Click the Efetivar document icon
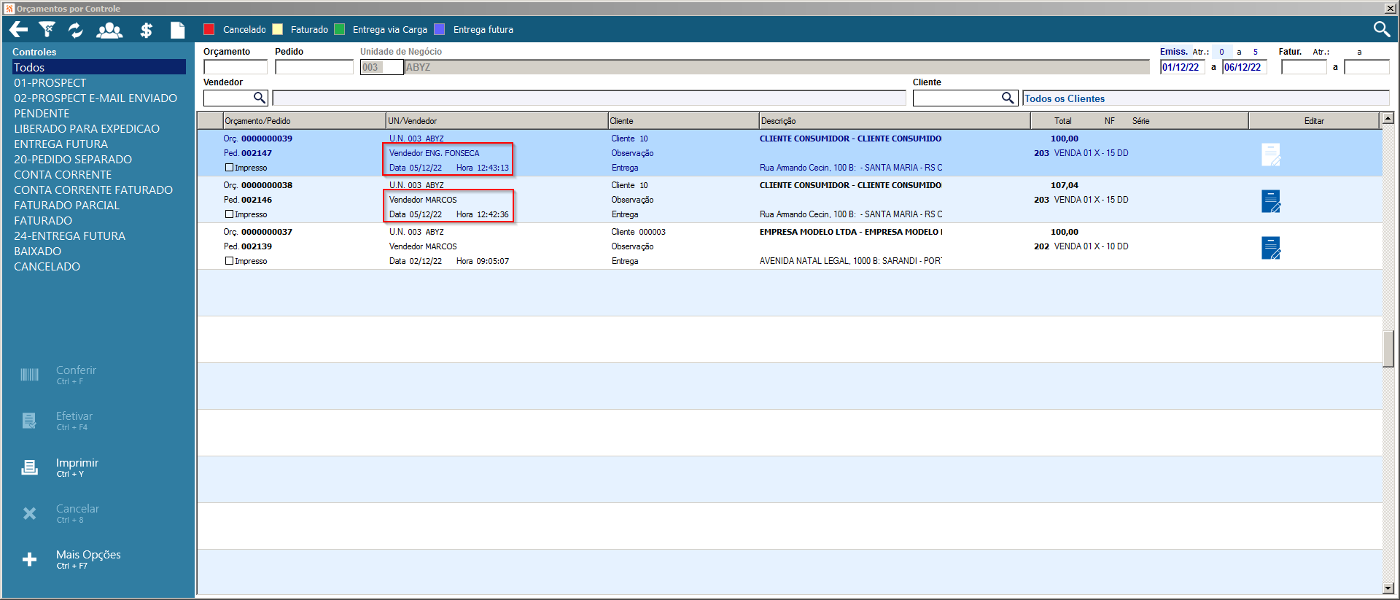Screen dimensions: 1400x600 pyautogui.click(x=29, y=421)
